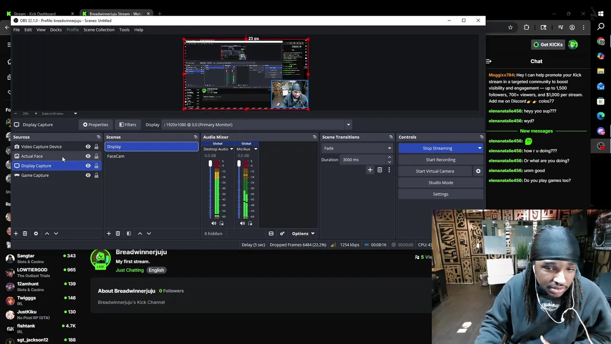Screen dimensions: 611x344
Task: Adjust Desktop Audio volume slider
Action: (x=210, y=164)
